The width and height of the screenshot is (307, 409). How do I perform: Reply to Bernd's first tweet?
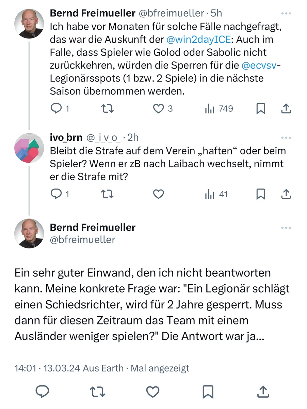(x=55, y=109)
